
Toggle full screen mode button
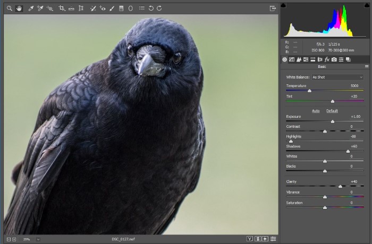tap(273, 8)
